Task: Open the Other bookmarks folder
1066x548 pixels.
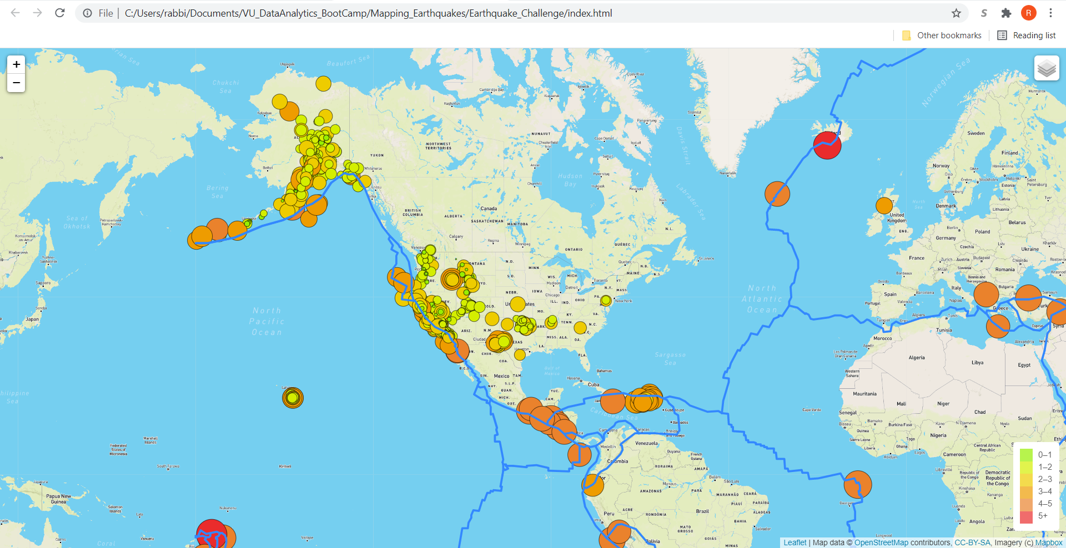Action: click(x=942, y=35)
